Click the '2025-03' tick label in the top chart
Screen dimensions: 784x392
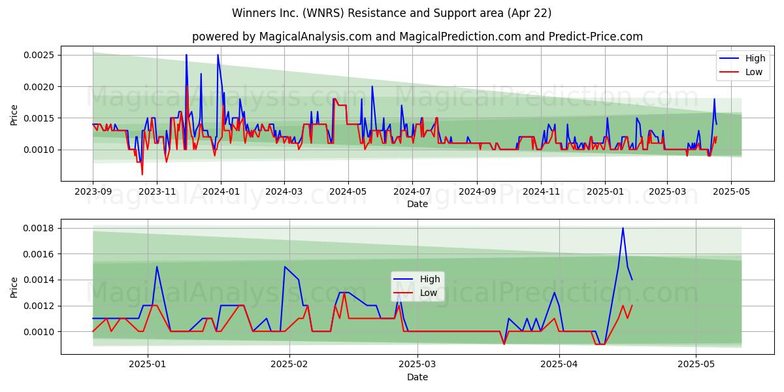pos(666,191)
